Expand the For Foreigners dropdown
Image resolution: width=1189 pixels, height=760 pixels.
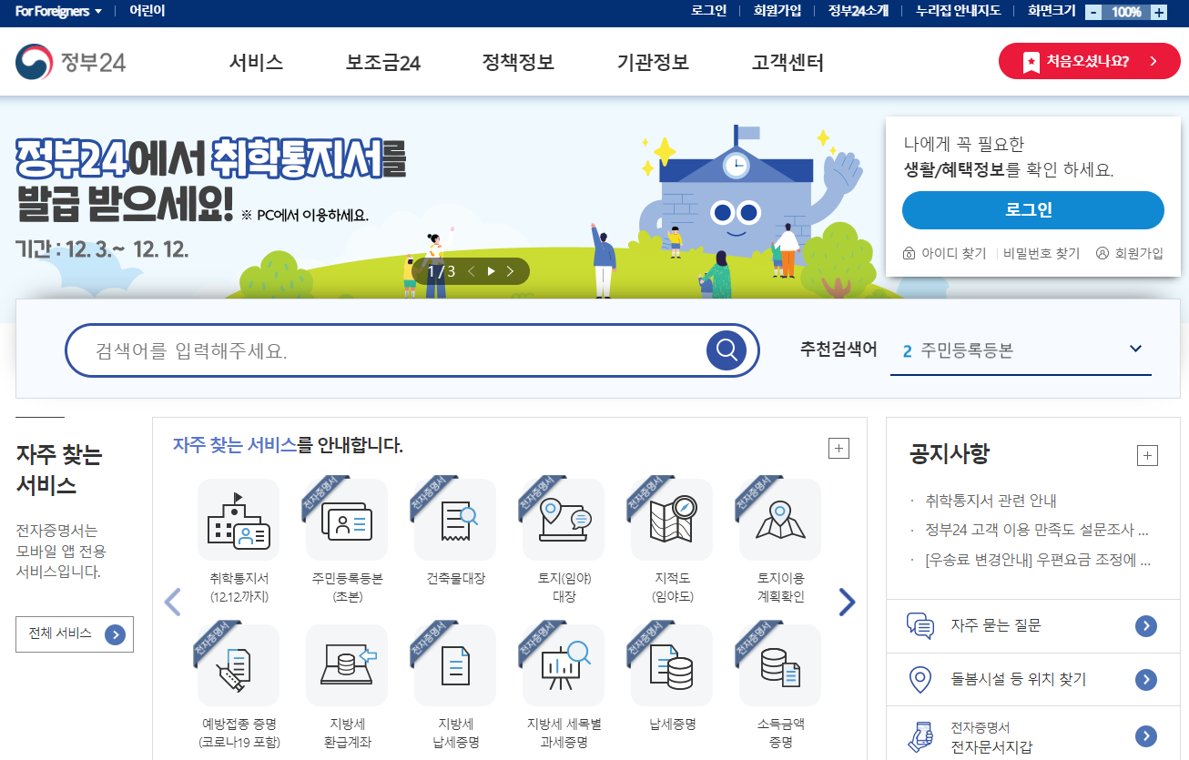(58, 11)
